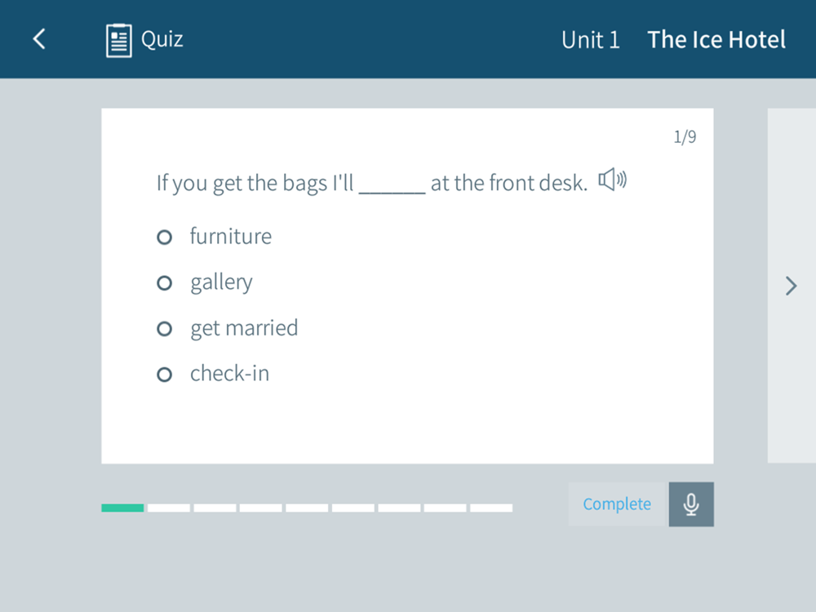816x612 pixels.
Task: Choose the 'get married' radio option
Action: (165, 329)
